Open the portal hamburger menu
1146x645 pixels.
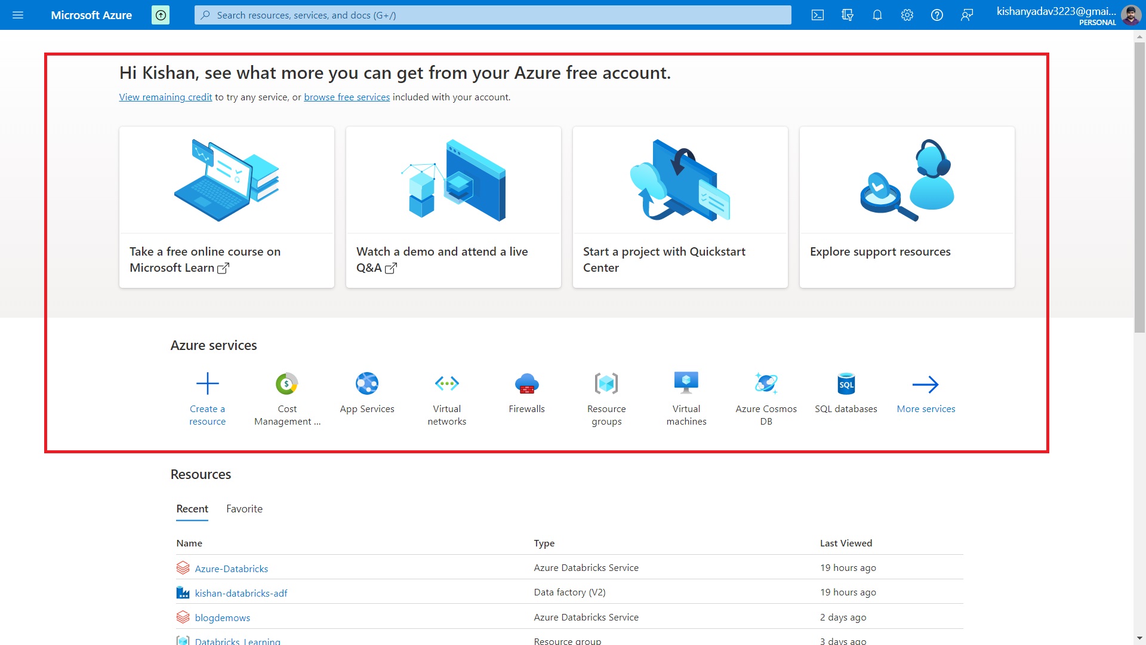point(18,15)
